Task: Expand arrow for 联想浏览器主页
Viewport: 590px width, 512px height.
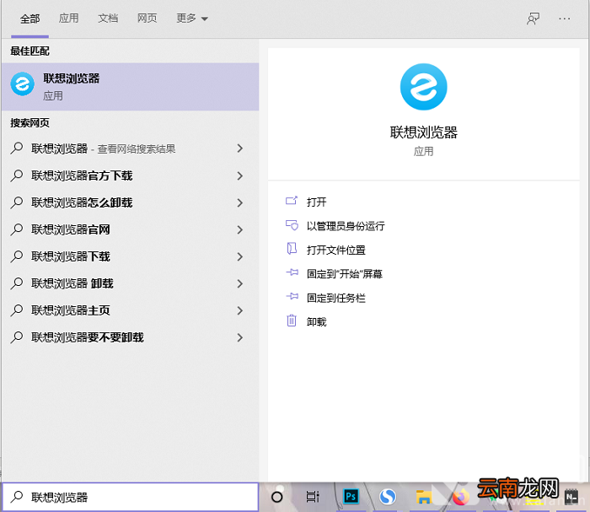Action: 240,310
